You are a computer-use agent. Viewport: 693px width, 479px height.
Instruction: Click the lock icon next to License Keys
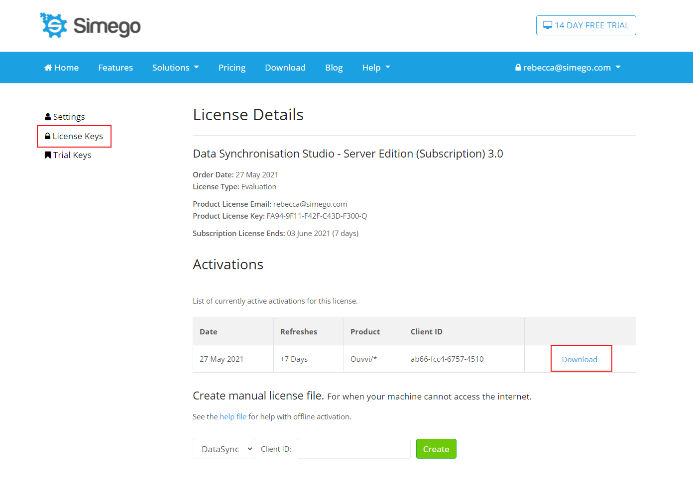coord(48,136)
